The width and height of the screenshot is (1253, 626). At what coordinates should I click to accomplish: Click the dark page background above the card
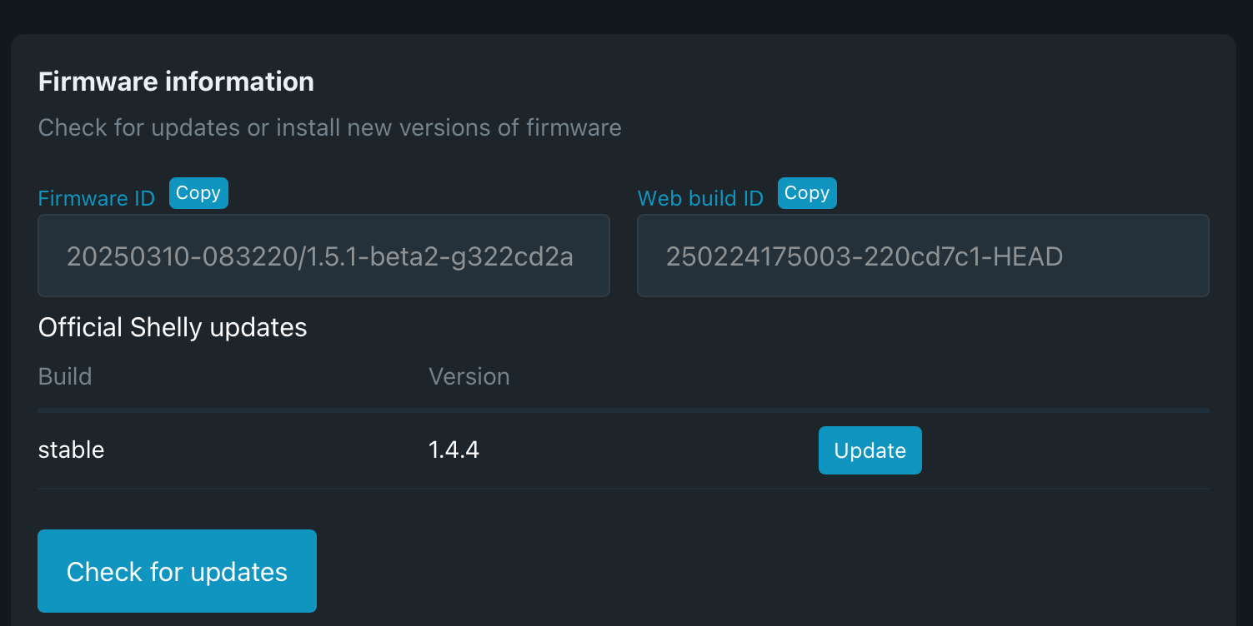click(625, 15)
